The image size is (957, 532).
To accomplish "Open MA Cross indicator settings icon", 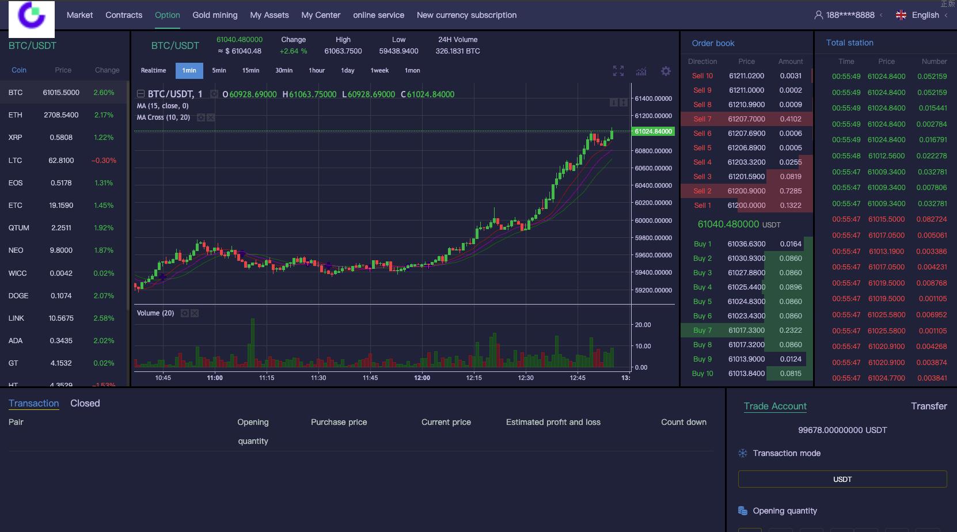I will [201, 117].
